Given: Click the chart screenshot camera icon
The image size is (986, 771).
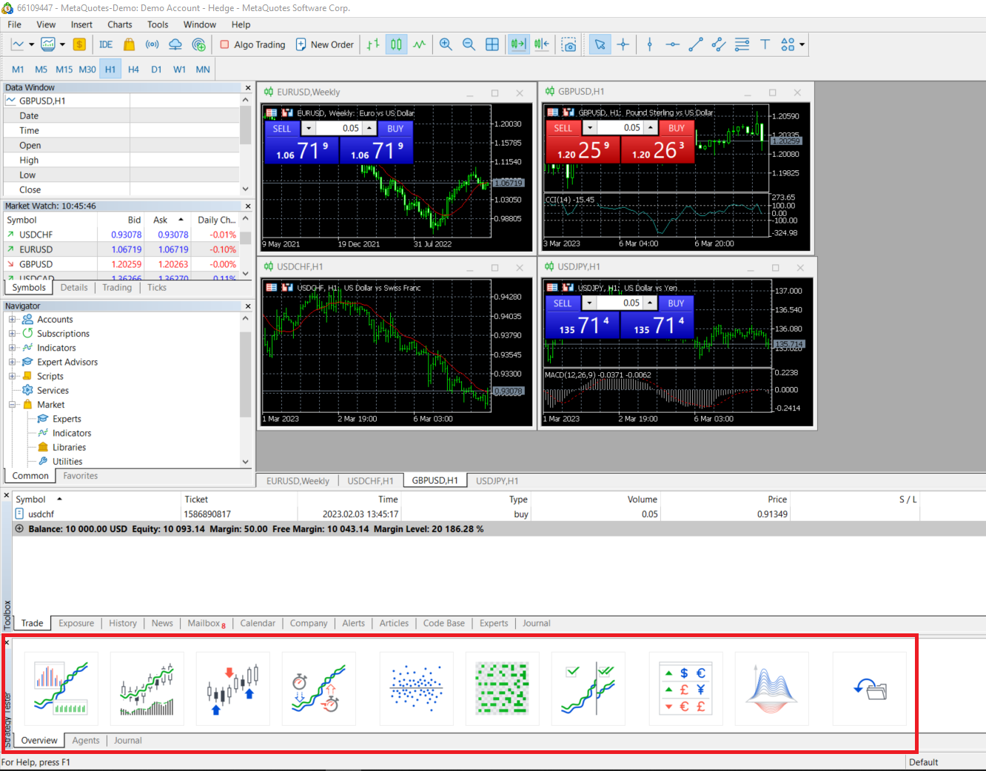Looking at the screenshot, I should coord(569,44).
